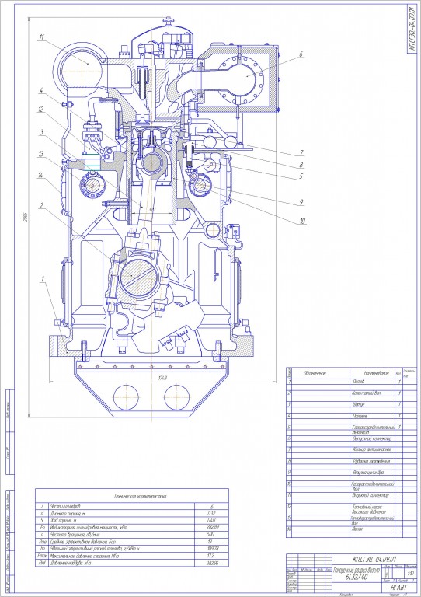Click drawing number 'КП.СГЭО-04.09.01' in the title block

click(373, 559)
